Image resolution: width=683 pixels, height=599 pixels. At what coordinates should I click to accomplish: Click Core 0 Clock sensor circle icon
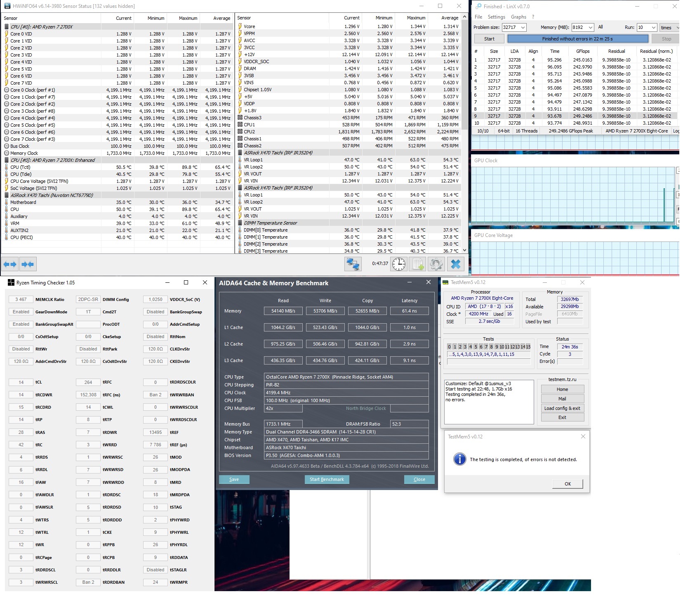7,90
